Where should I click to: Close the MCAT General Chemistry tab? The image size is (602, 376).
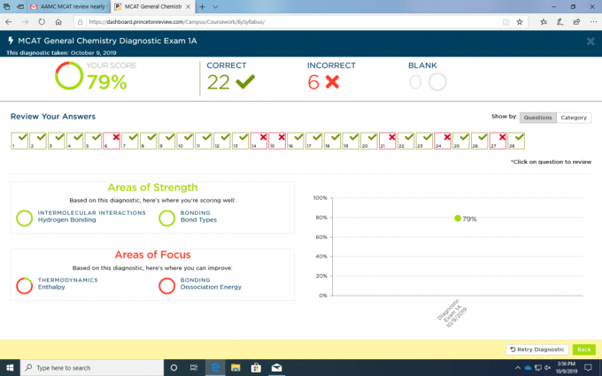(188, 6)
